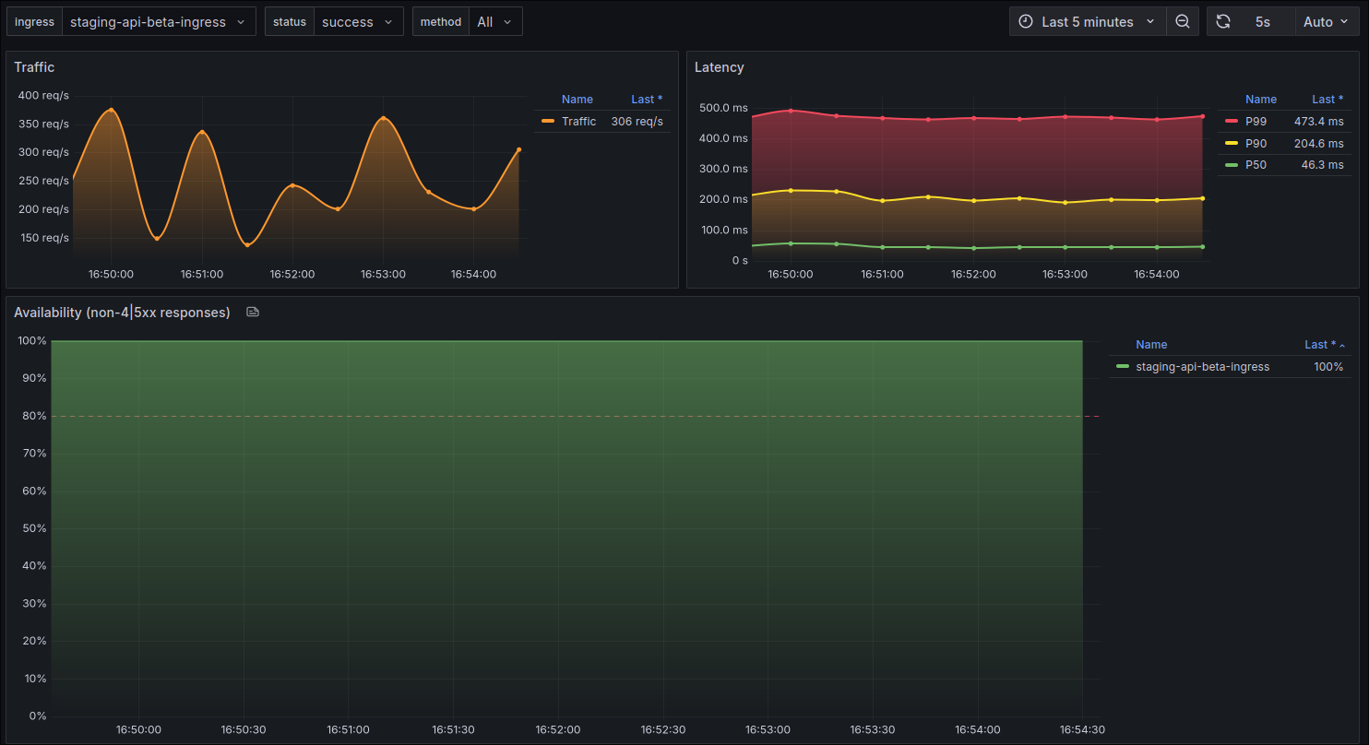Screen dimensions: 1369x745
Task: Click sort caret beside Availability Last column
Action: [x=1342, y=346]
